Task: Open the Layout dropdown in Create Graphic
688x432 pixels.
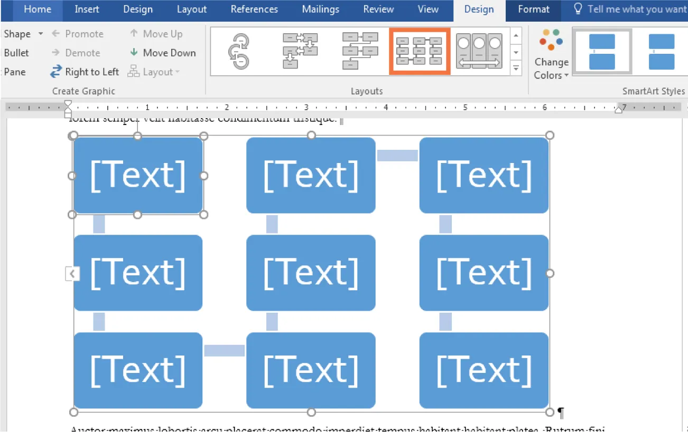Action: pos(154,72)
